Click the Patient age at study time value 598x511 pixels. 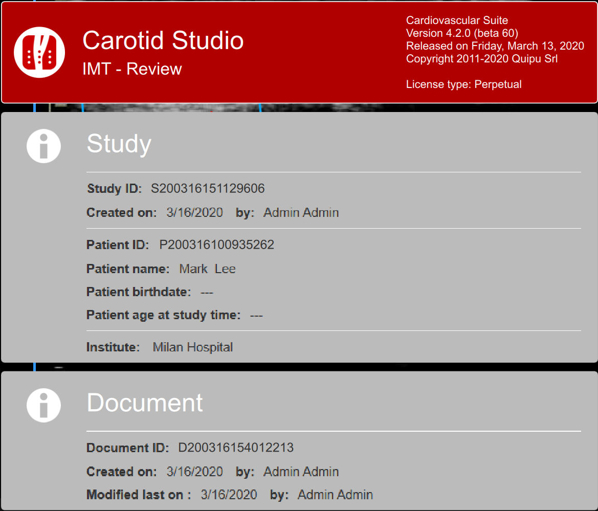pos(256,316)
